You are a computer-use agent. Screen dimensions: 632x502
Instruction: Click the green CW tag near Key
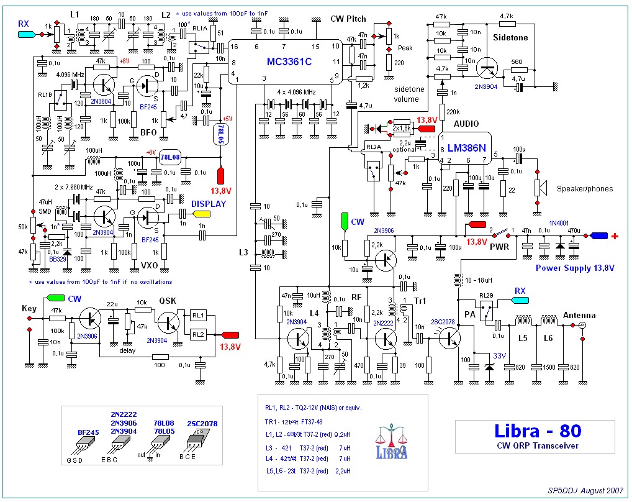click(x=55, y=298)
